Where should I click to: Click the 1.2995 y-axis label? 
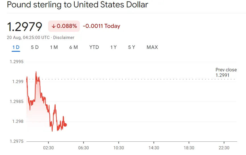click(16, 62)
